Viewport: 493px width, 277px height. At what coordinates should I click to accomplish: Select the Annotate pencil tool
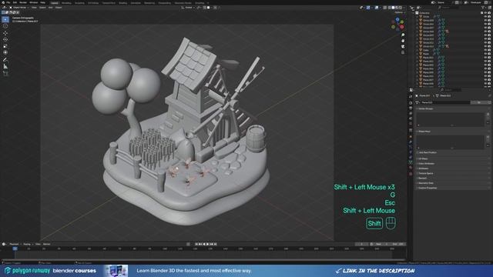tap(5, 60)
